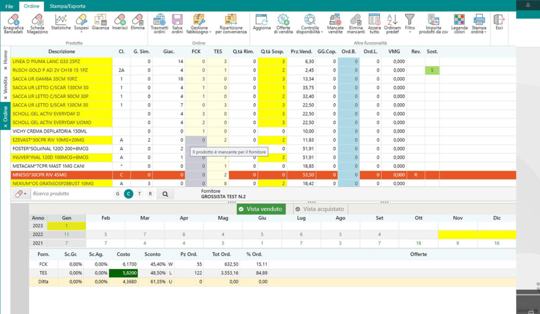This screenshot has width=540, height=314.
Task: Open the File menu
Action: click(9, 6)
